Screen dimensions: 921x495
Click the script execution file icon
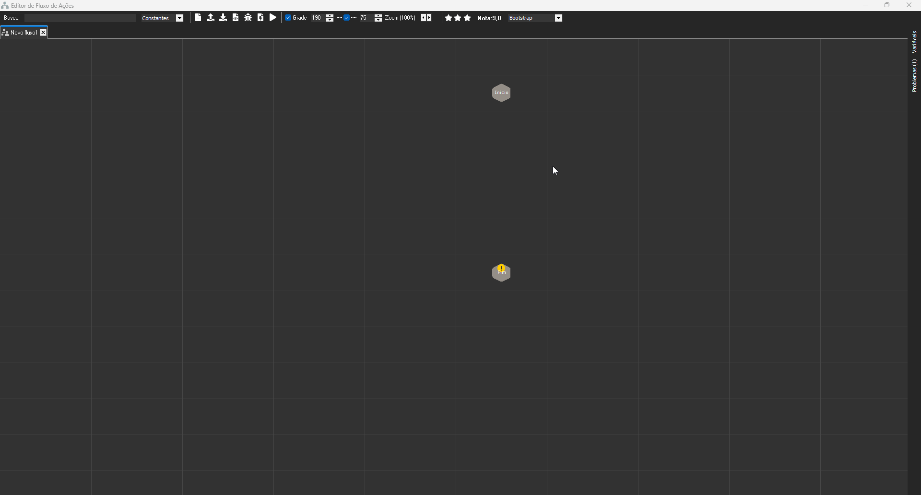pyautogui.click(x=260, y=18)
